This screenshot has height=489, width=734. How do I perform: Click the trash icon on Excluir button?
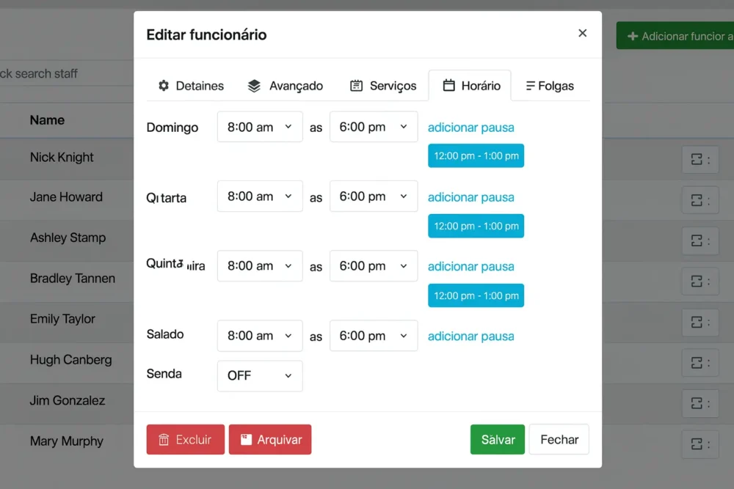pos(164,440)
